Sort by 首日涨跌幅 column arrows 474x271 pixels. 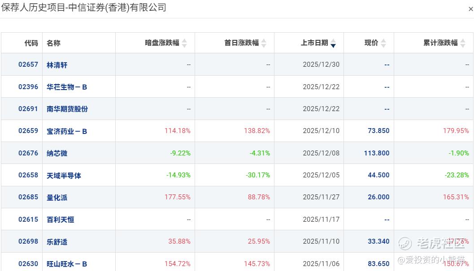pos(264,43)
